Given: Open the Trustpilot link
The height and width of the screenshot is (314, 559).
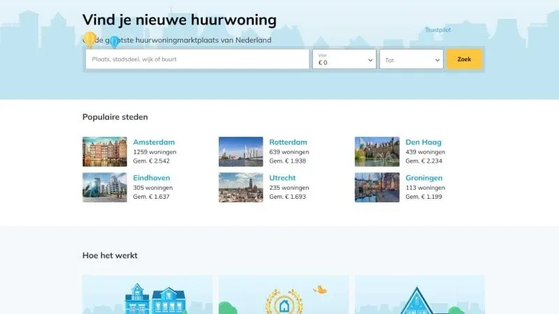Looking at the screenshot, I should [x=439, y=30].
